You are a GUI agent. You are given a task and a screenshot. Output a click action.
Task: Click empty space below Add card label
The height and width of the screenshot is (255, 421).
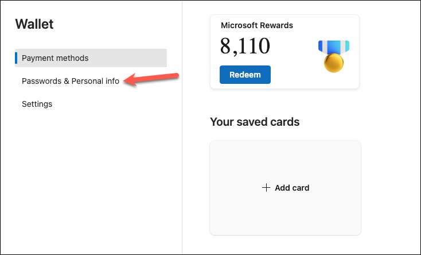285,215
